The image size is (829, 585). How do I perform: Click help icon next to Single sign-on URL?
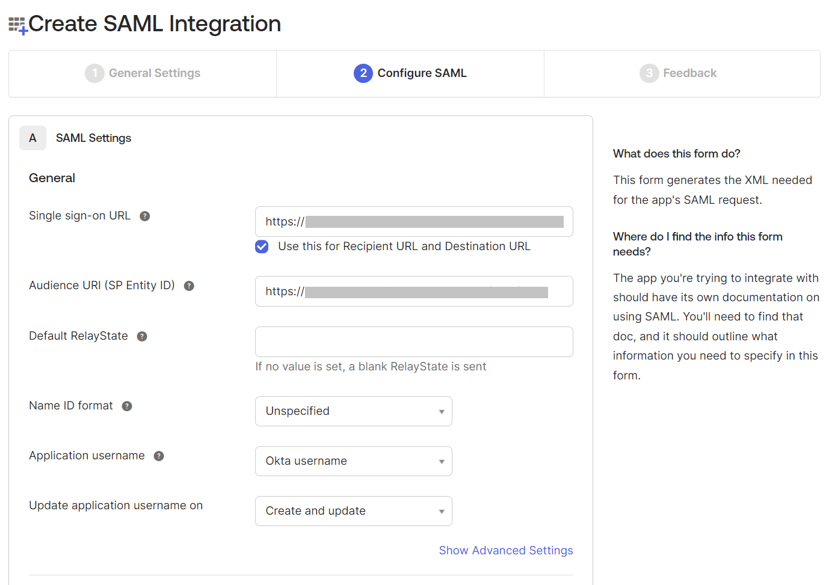[144, 216]
